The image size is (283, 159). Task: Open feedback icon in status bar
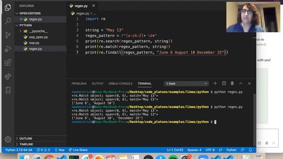(242, 150)
